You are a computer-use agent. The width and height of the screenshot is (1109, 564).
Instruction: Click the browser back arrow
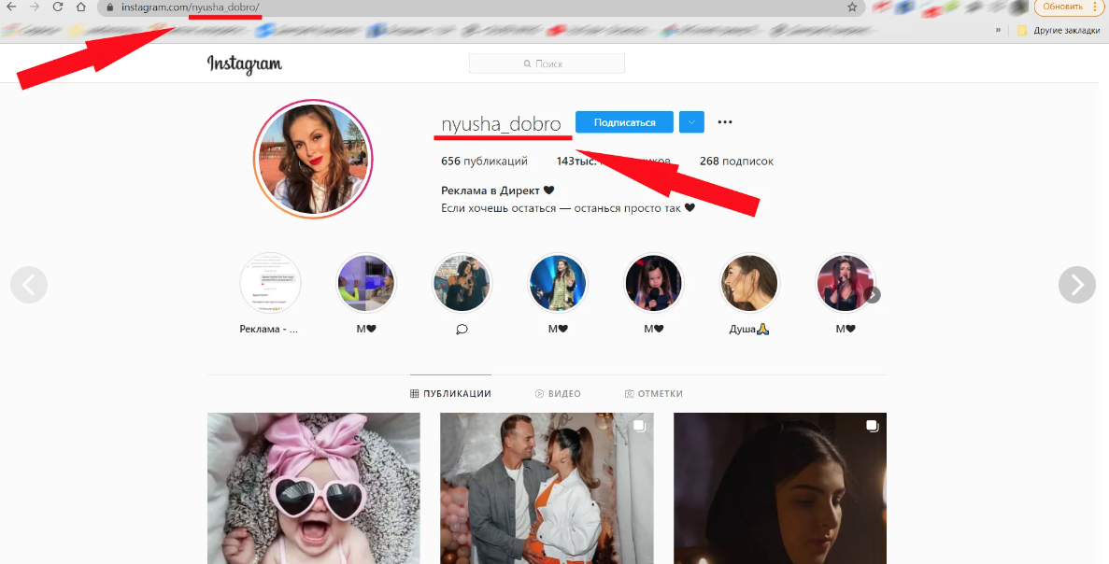click(11, 7)
